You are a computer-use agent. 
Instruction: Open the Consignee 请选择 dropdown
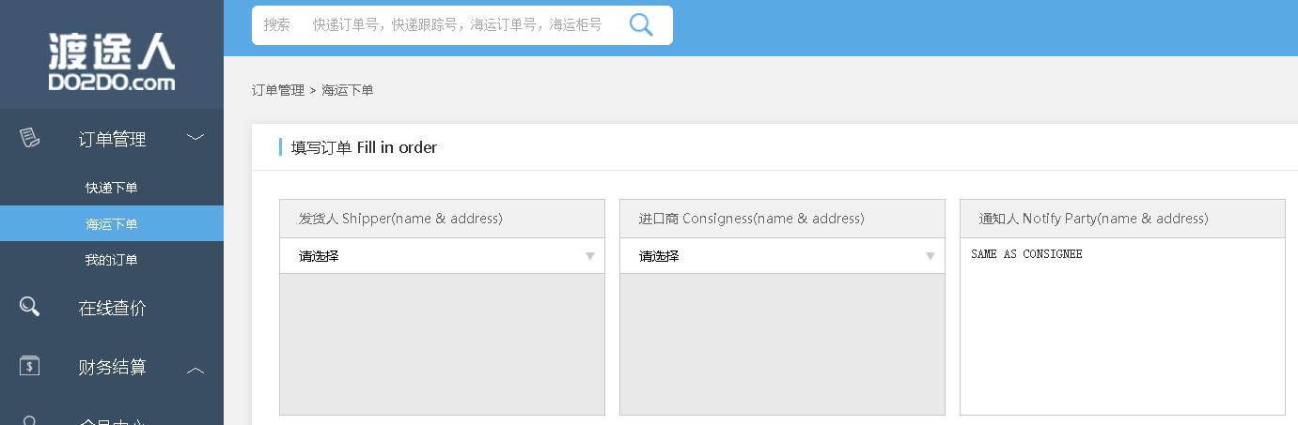pyautogui.click(x=782, y=256)
